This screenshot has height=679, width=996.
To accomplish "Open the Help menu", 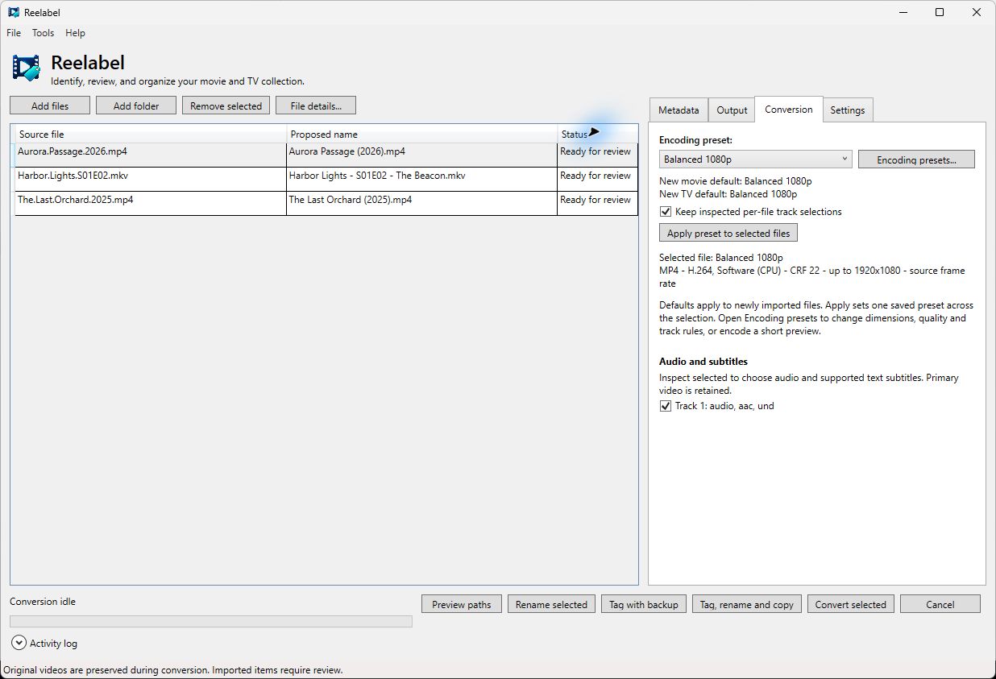I will pos(75,33).
